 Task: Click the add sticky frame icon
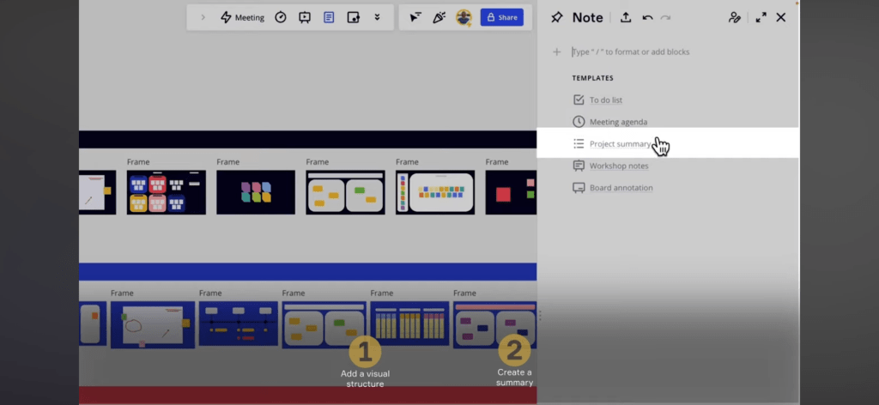pos(353,17)
